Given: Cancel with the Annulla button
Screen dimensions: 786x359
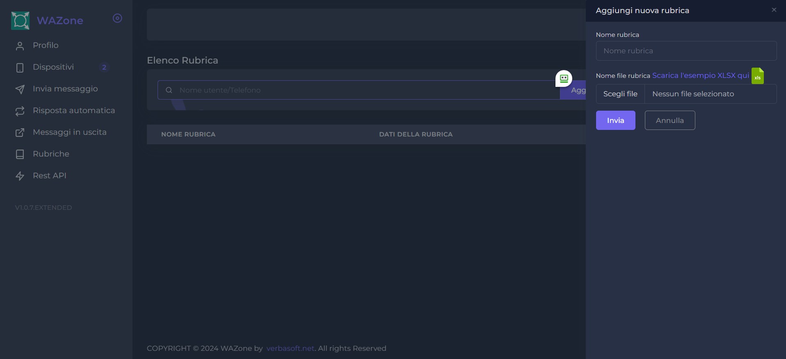Looking at the screenshot, I should 670,120.
